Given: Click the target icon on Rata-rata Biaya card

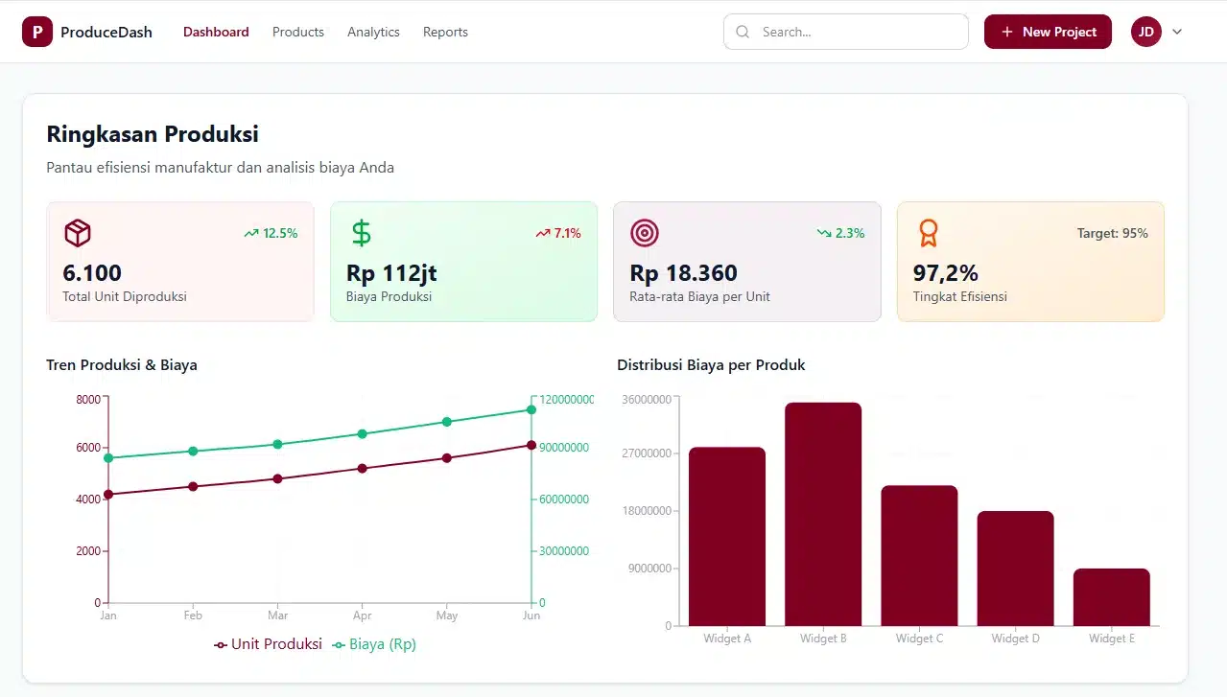Looking at the screenshot, I should tap(645, 233).
